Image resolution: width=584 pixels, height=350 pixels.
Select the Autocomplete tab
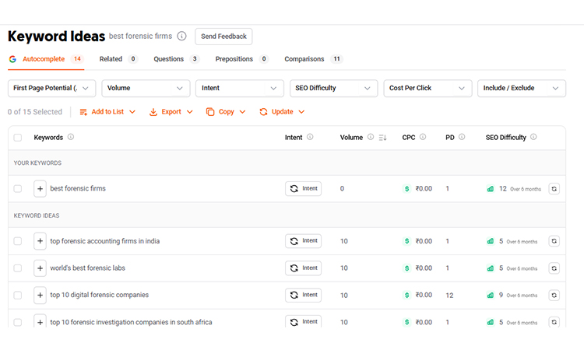click(x=46, y=59)
